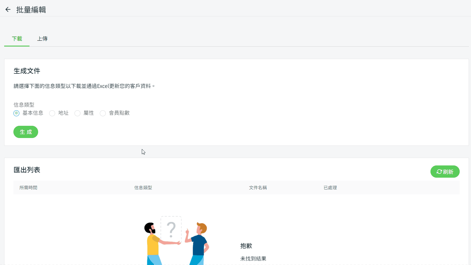Click the no-results illustration of two people
The height and width of the screenshot is (265, 471).
click(x=177, y=240)
